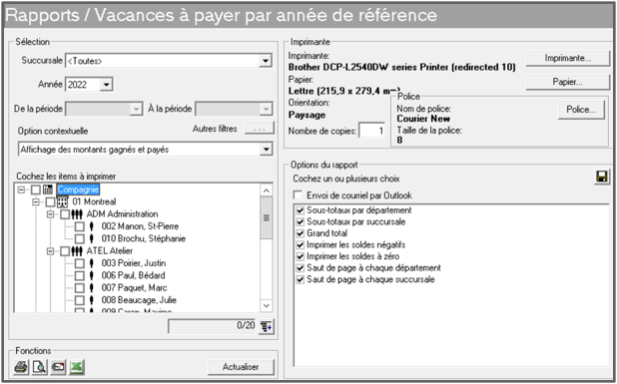Check the 008 Beaucage, Julie checkbox
This screenshot has width=617, height=384.
(80, 300)
